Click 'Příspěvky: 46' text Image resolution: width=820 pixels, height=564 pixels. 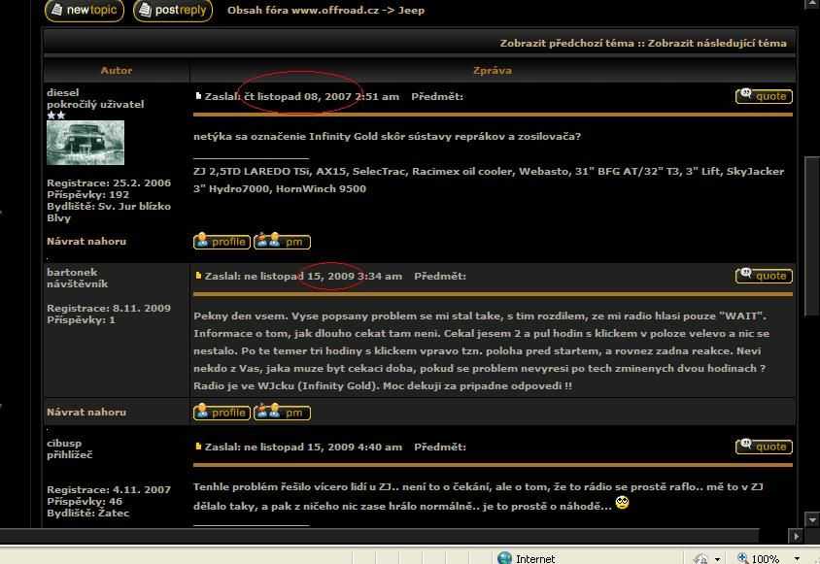click(x=85, y=501)
